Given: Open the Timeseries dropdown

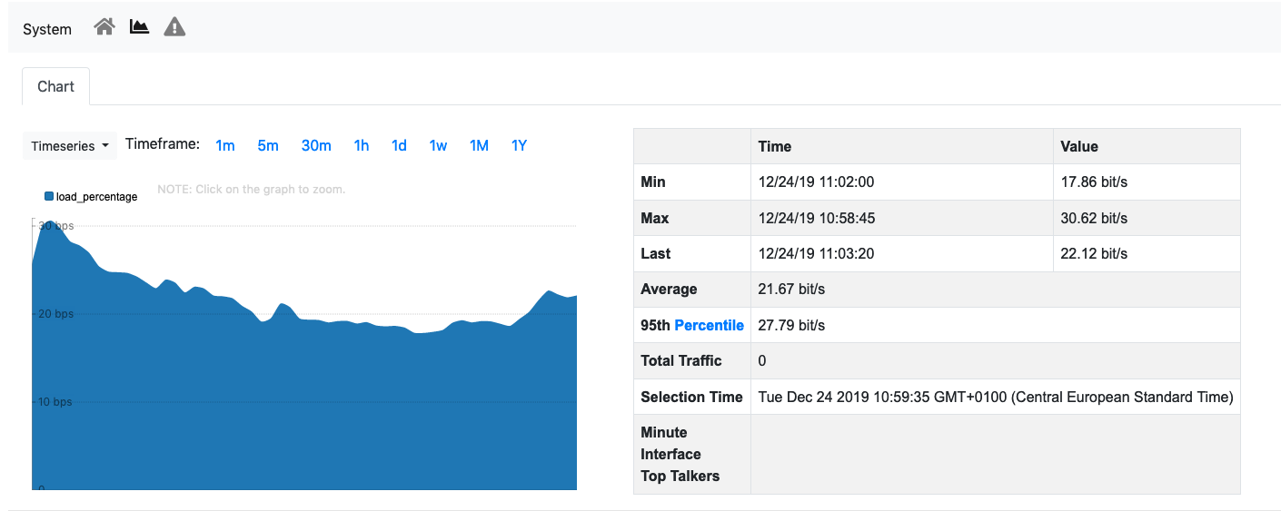Looking at the screenshot, I should 70,145.
